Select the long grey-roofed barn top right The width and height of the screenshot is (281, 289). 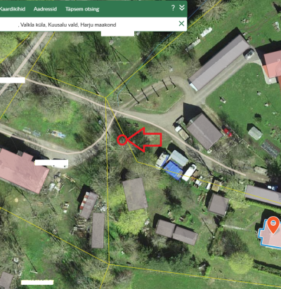coord(219,62)
